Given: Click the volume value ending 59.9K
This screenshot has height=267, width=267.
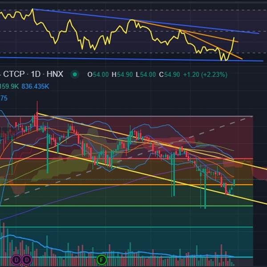Looking at the screenshot, I should coord(9,86).
